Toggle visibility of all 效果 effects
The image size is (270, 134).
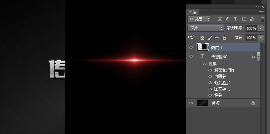pyautogui.click(x=205, y=64)
